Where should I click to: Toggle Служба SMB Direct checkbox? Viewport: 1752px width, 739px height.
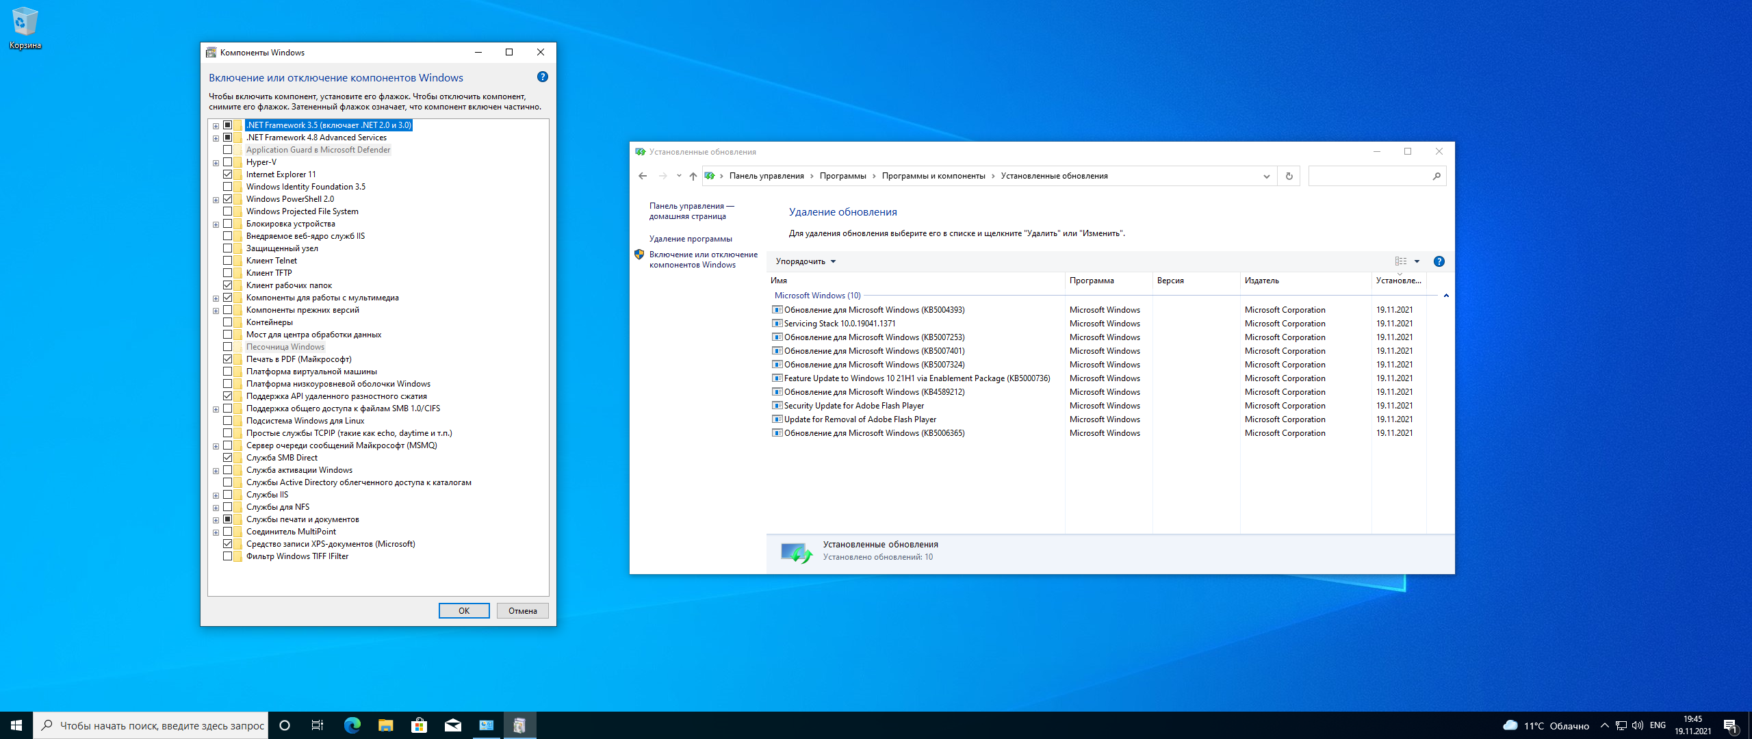tap(227, 458)
